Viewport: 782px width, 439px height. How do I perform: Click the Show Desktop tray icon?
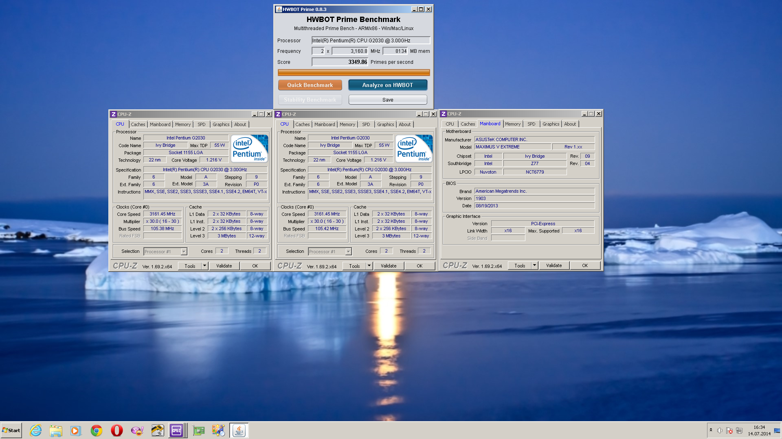[x=778, y=430]
